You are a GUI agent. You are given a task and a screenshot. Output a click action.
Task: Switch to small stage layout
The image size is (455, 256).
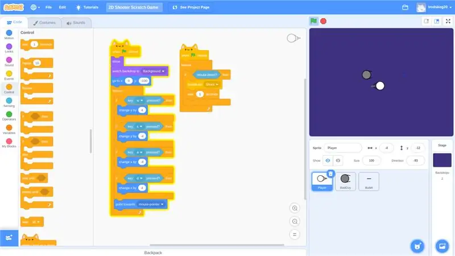pos(426,21)
